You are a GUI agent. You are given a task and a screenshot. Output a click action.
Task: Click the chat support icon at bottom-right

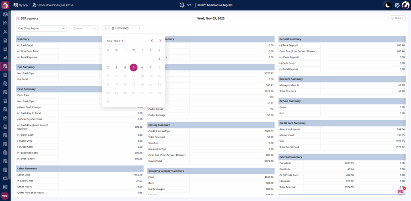point(400,191)
